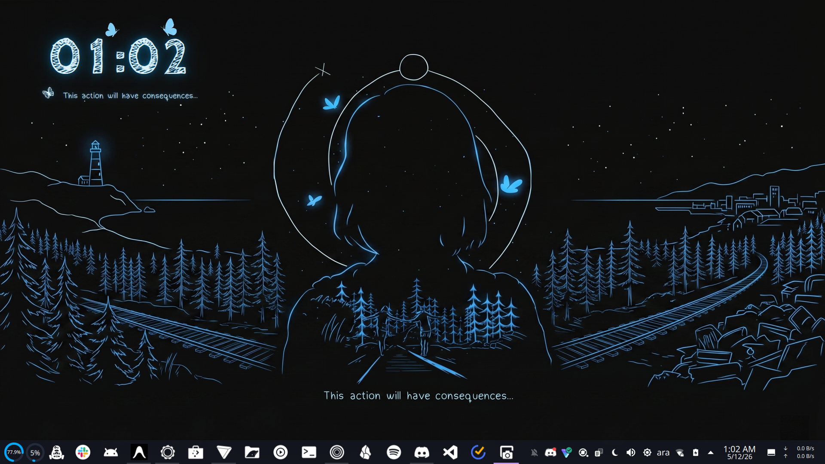The width and height of the screenshot is (825, 464).
Task: Open the pinned Discord app
Action: (x=422, y=452)
